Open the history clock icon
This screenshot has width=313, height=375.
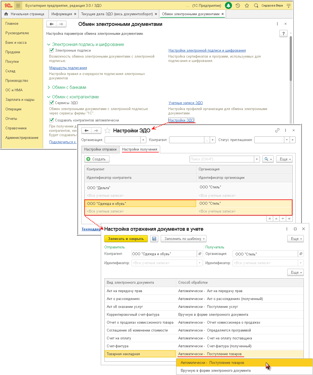238,5
